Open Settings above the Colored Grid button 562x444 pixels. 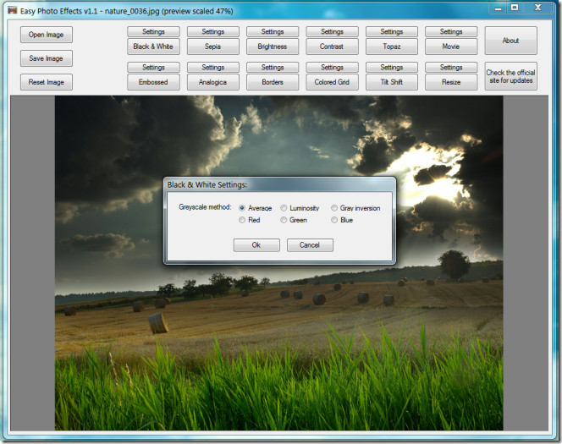tap(332, 68)
